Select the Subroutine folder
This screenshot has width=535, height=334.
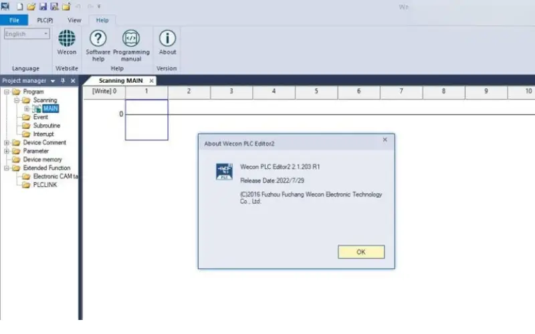47,126
